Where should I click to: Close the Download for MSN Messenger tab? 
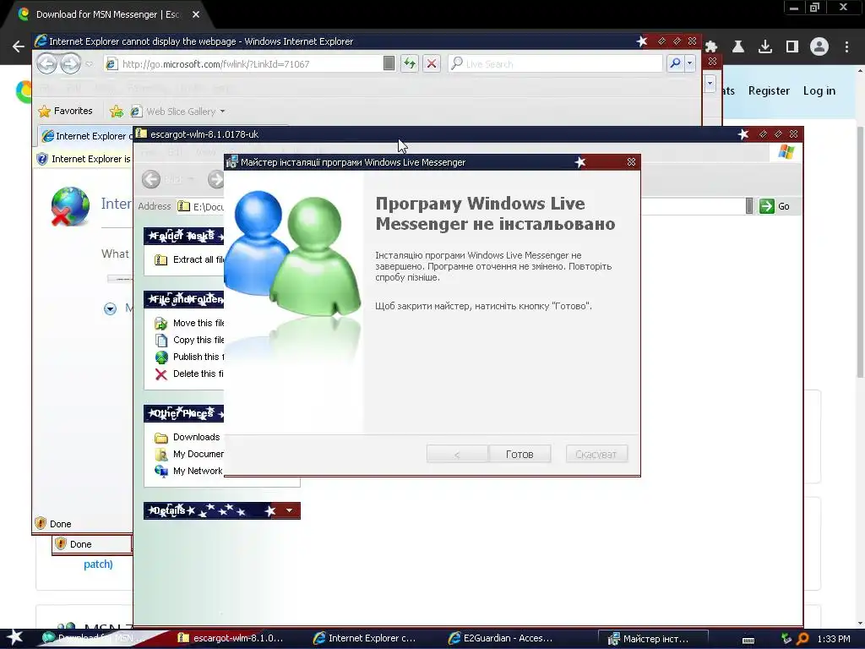click(x=196, y=14)
